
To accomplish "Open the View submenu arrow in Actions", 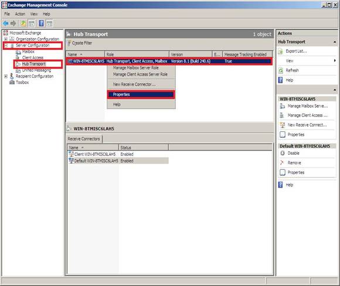I will 335,61.
